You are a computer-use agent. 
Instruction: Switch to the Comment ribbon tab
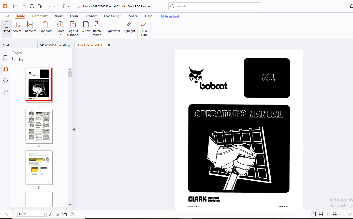[x=40, y=16]
